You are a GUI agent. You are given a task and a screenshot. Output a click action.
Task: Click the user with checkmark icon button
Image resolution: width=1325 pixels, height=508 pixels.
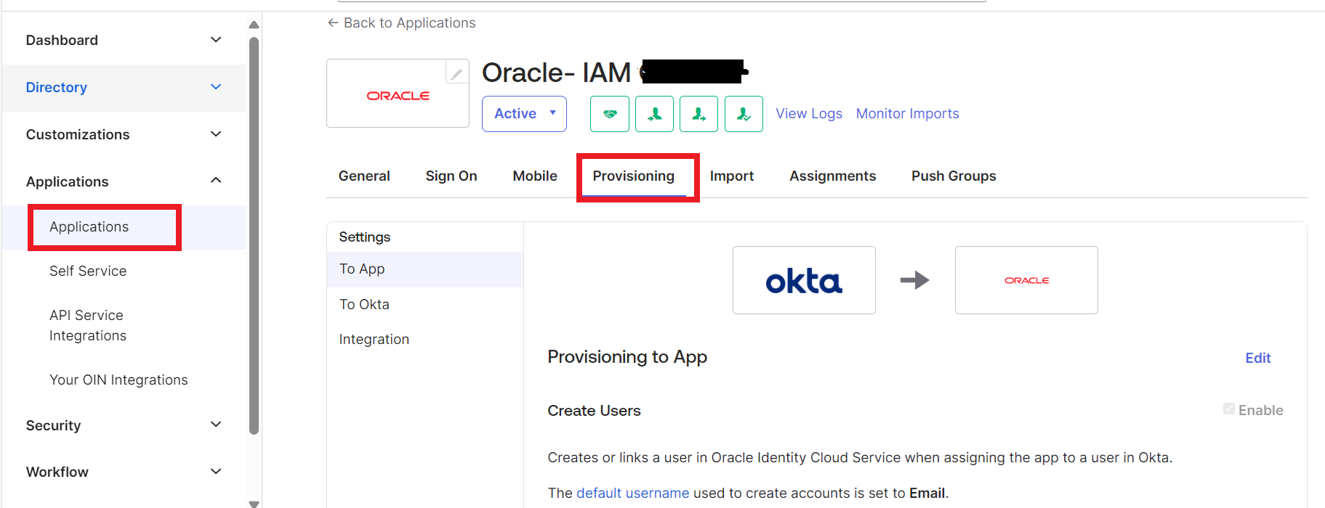744,114
